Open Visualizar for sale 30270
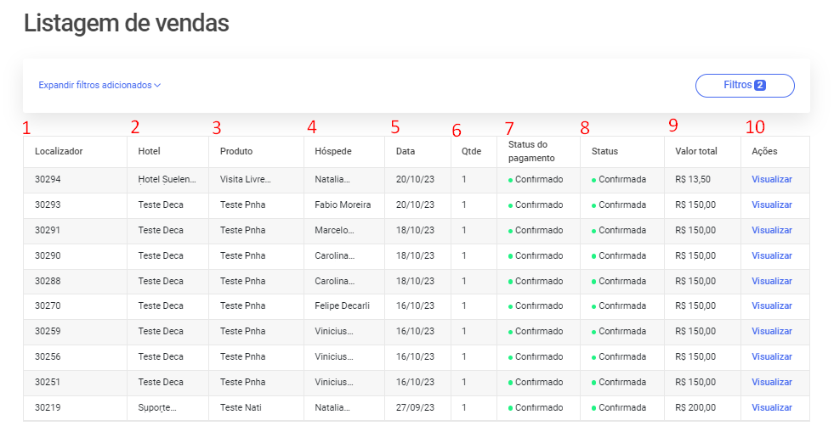Screen dimensions: 834x437 [x=771, y=305]
